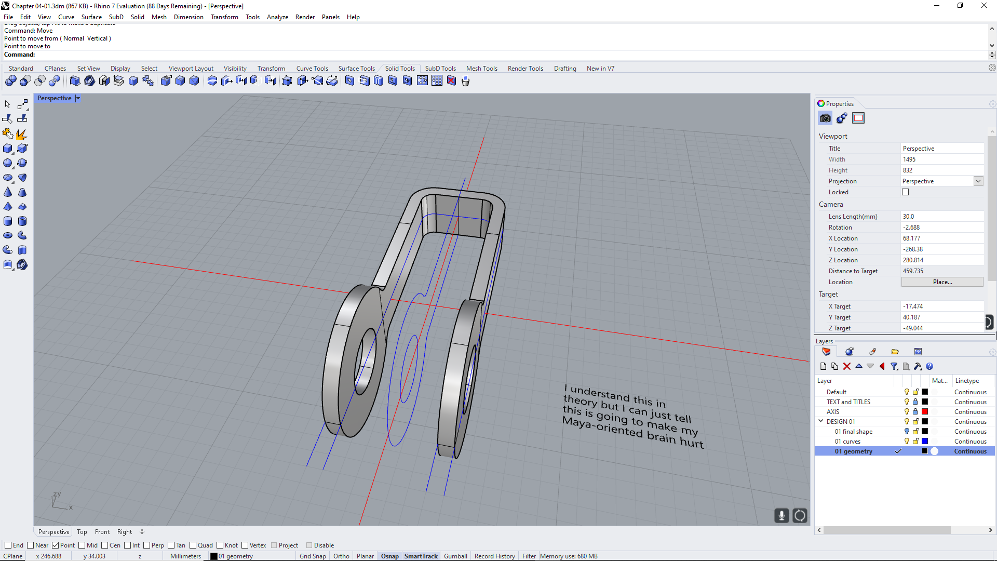
Task: Select the Box solid tool
Action: tap(8, 149)
